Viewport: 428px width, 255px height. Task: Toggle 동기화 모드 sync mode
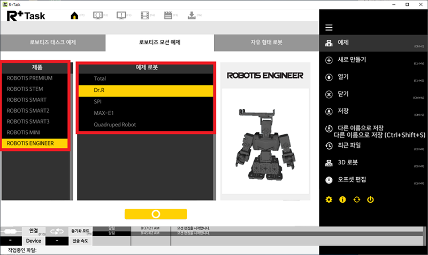click(80, 231)
